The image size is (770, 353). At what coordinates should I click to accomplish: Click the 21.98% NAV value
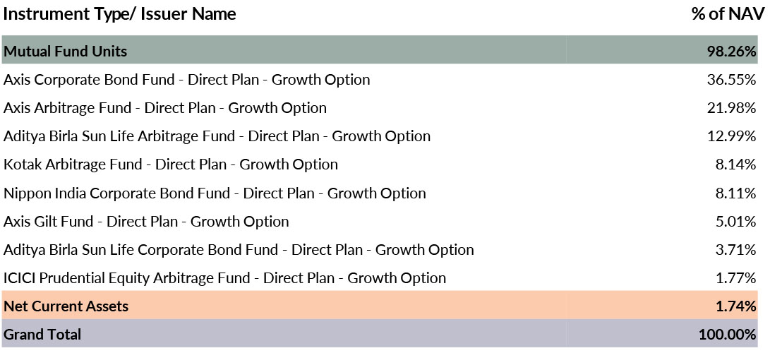(732, 108)
